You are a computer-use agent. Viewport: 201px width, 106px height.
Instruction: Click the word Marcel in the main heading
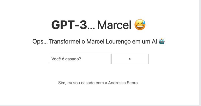(x=114, y=25)
